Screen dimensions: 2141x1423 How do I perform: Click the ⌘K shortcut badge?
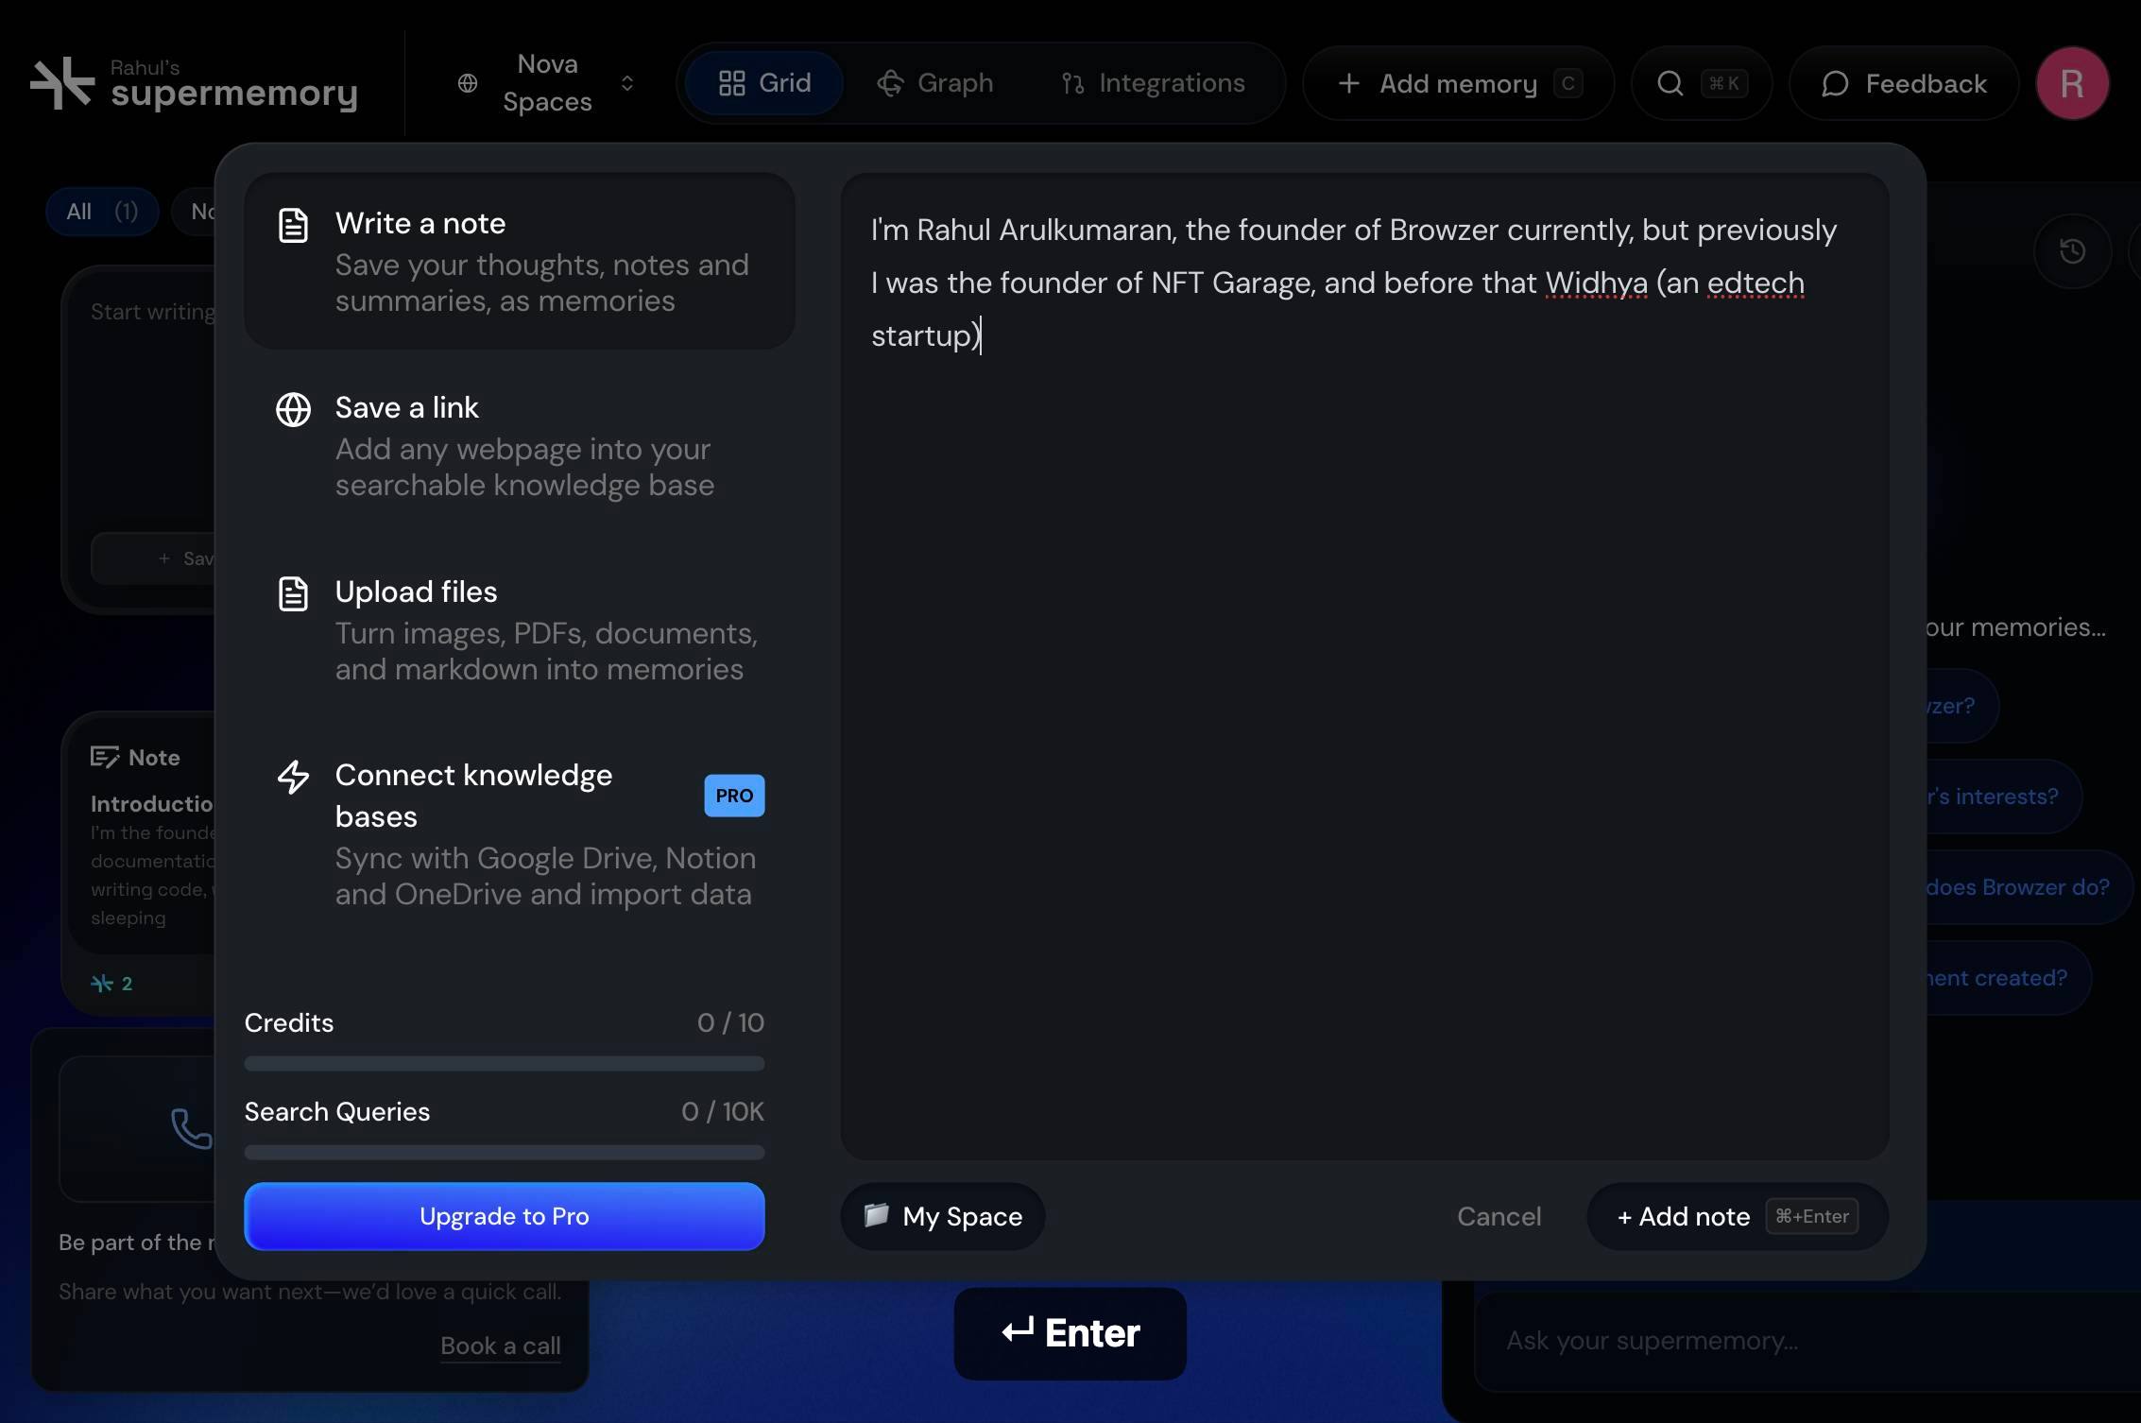(x=1724, y=83)
